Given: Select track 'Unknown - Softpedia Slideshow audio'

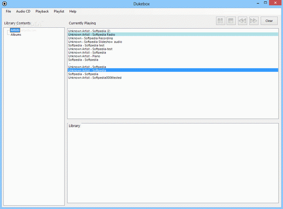Looking at the screenshot, I should (173, 42).
